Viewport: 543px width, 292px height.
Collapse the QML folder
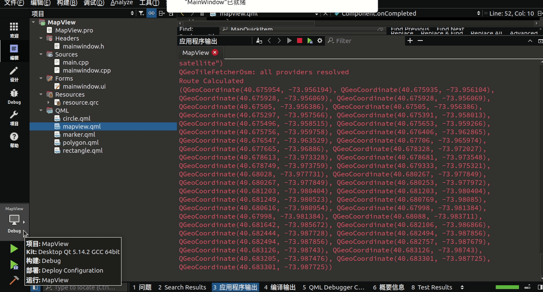pyautogui.click(x=41, y=111)
